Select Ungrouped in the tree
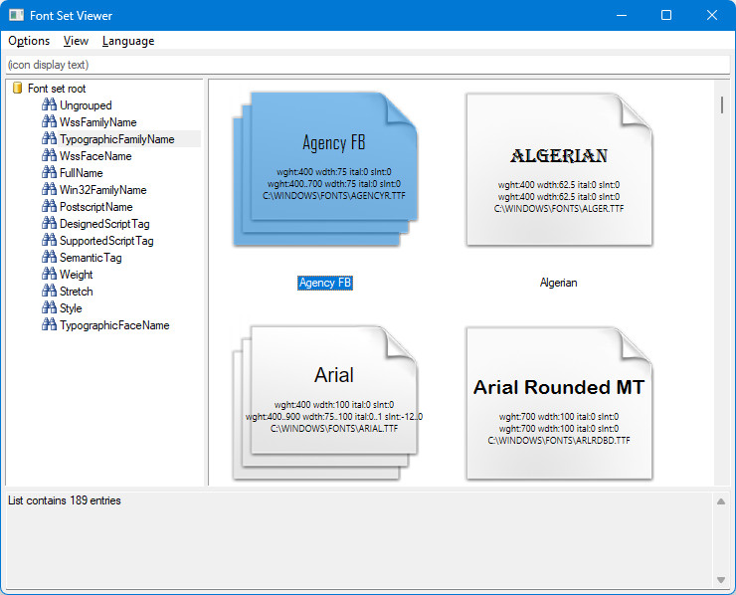The height and width of the screenshot is (595, 736). point(86,105)
